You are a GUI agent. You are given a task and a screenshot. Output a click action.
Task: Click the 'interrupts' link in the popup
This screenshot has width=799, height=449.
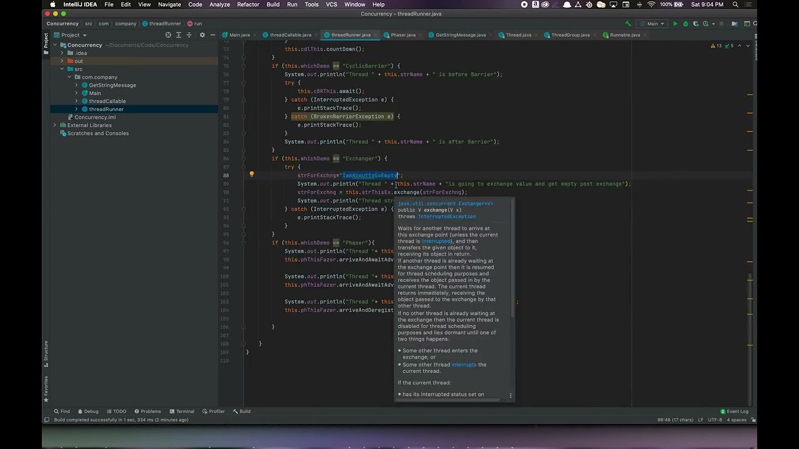click(463, 365)
